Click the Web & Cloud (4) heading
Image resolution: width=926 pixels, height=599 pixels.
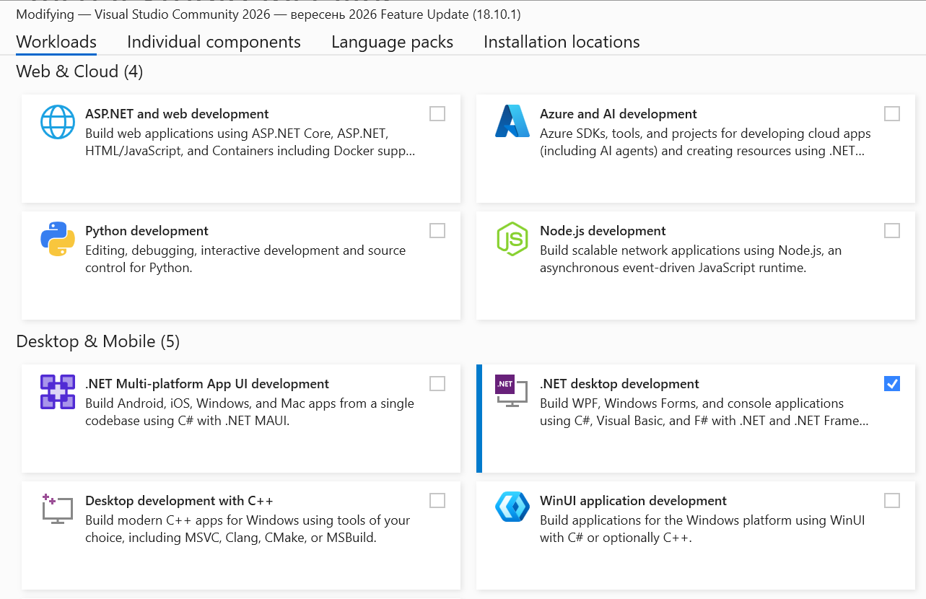[x=79, y=71]
